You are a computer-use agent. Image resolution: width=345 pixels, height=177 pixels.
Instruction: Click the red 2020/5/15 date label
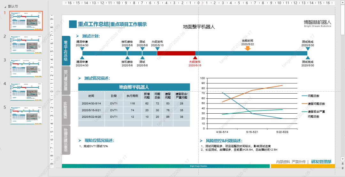195,65
